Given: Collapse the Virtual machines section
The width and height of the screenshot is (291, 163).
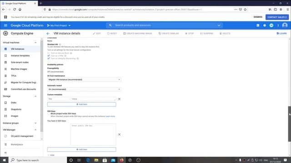Looking at the screenshot, I should pyautogui.click(x=35, y=43).
